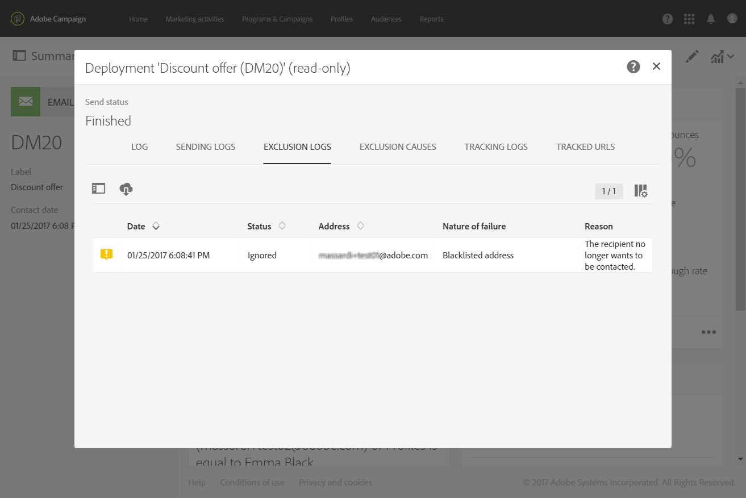
Task: Open the TRACKING LOGS tab
Action: [x=496, y=147]
